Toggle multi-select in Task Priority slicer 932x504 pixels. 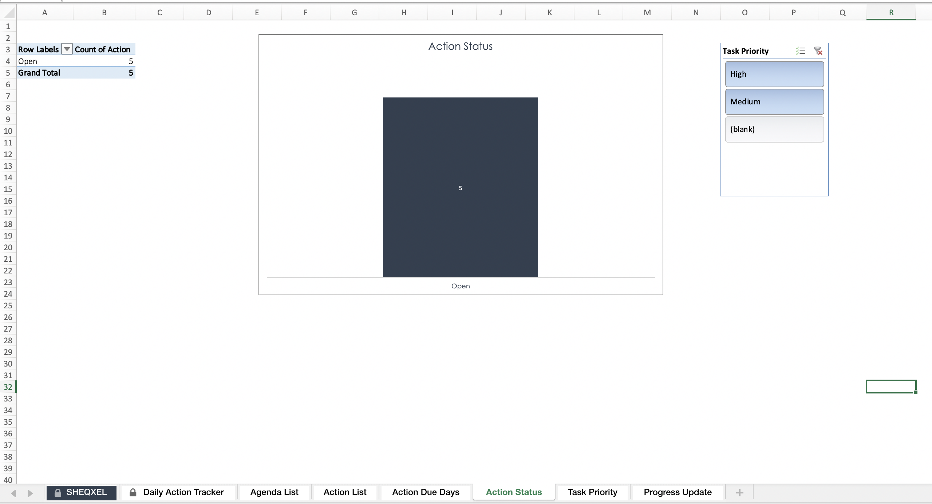click(x=800, y=51)
